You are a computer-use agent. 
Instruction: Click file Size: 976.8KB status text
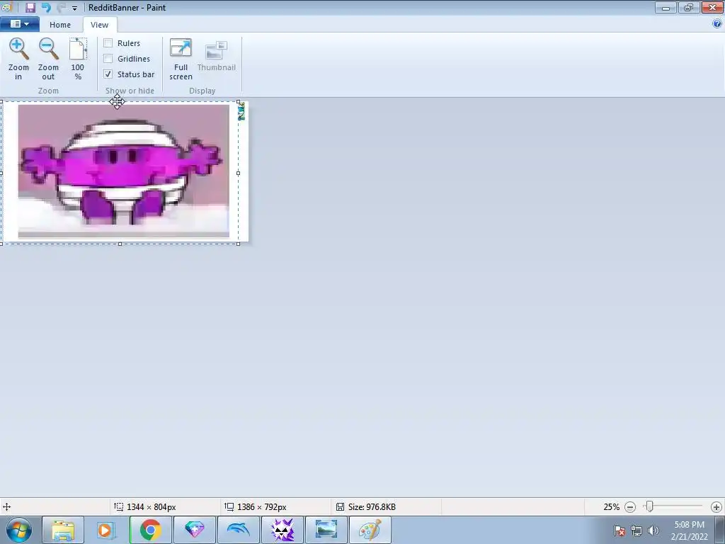pos(372,507)
